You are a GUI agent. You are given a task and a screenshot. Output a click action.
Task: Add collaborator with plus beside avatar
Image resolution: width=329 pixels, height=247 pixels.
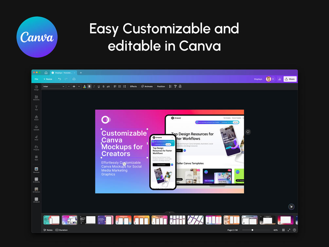[x=273, y=79]
